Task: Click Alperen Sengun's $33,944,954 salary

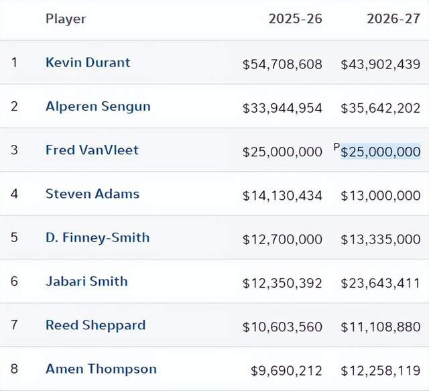Action: (x=282, y=108)
